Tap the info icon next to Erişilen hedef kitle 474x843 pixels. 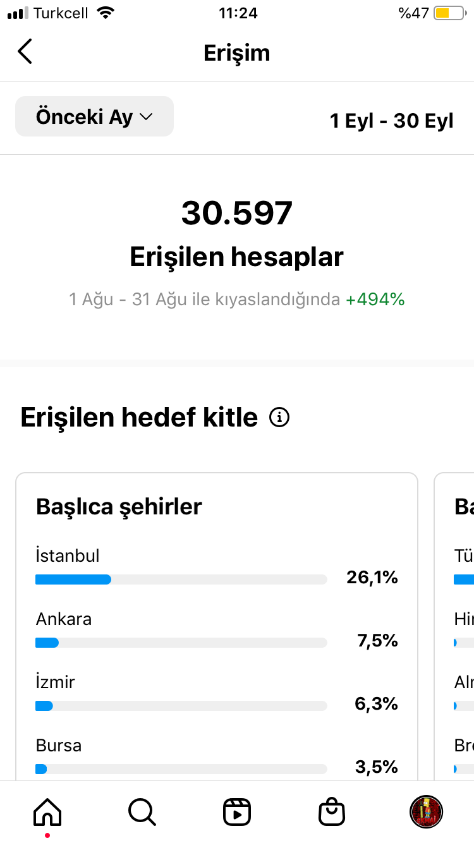tap(279, 418)
